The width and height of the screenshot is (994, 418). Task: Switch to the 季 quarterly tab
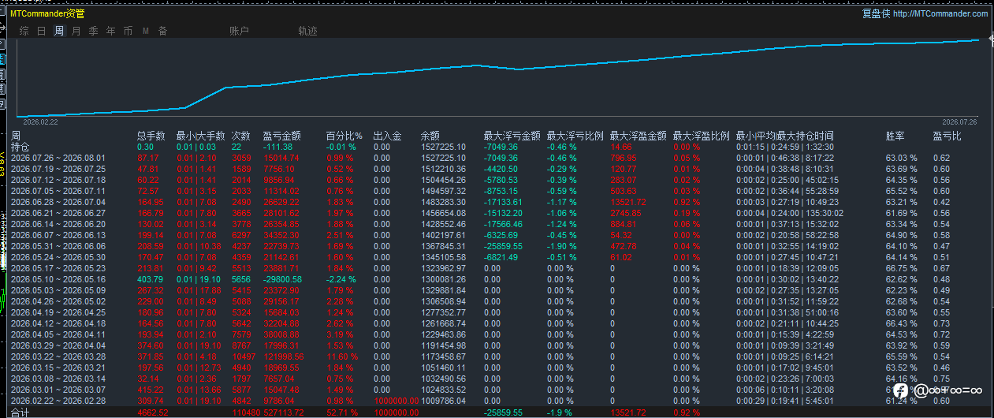point(94,32)
